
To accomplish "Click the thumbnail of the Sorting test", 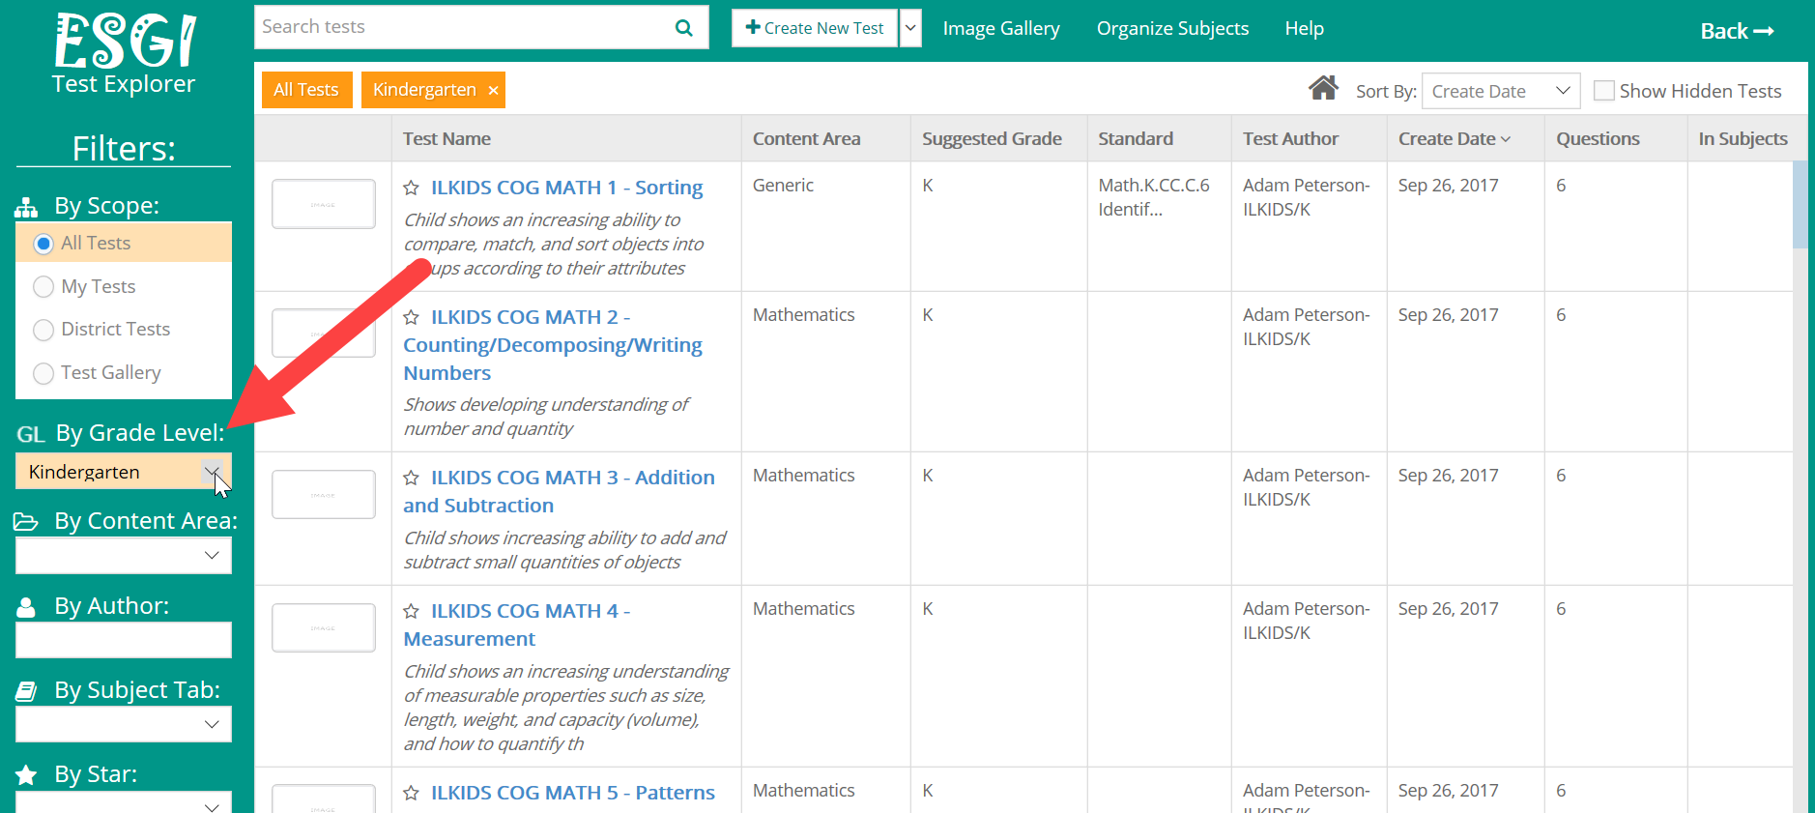I will click(324, 204).
